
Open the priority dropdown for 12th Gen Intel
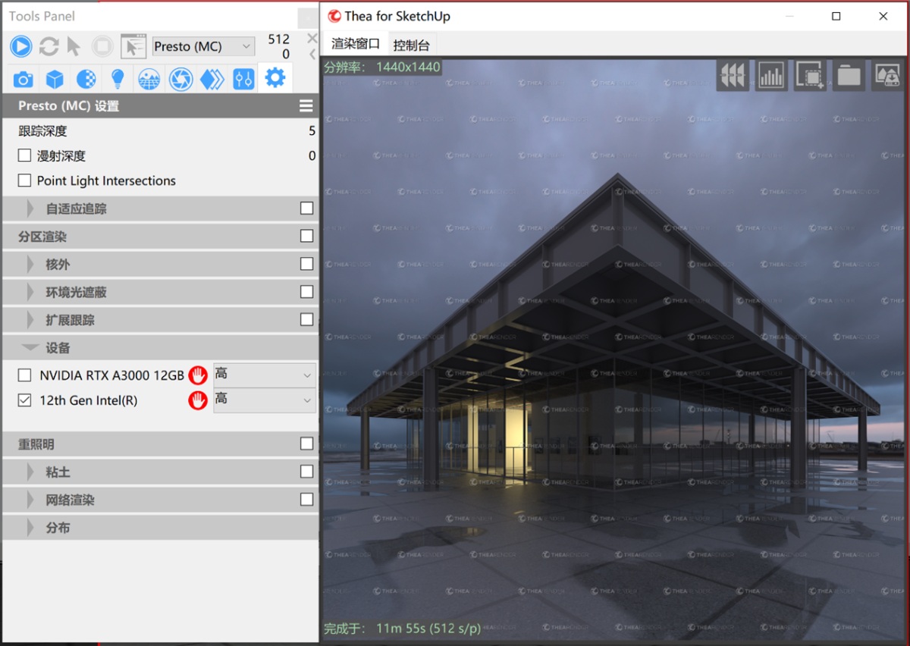click(265, 400)
